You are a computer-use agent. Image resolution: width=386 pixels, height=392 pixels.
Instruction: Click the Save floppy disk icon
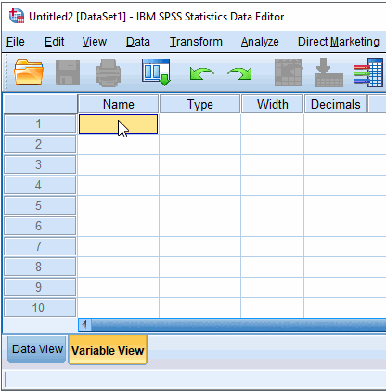tap(68, 72)
